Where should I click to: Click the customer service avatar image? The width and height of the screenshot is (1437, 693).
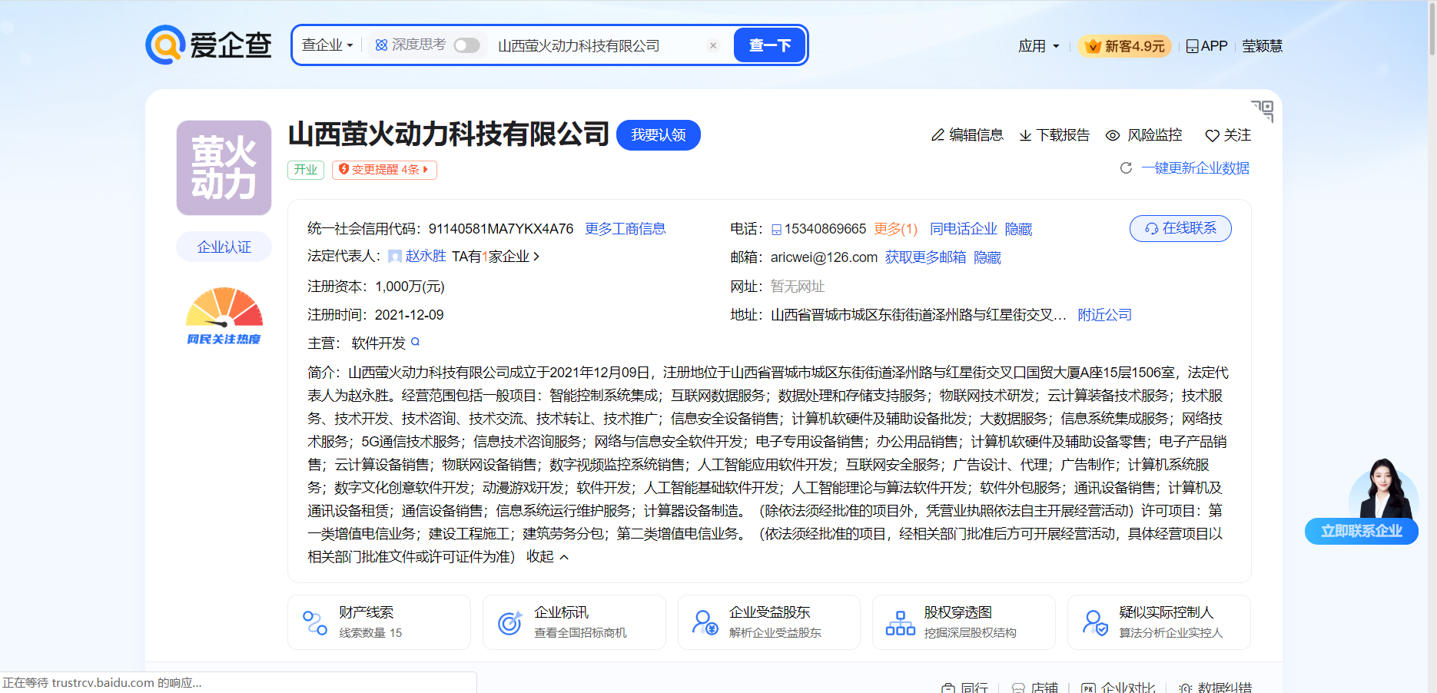pos(1383,489)
